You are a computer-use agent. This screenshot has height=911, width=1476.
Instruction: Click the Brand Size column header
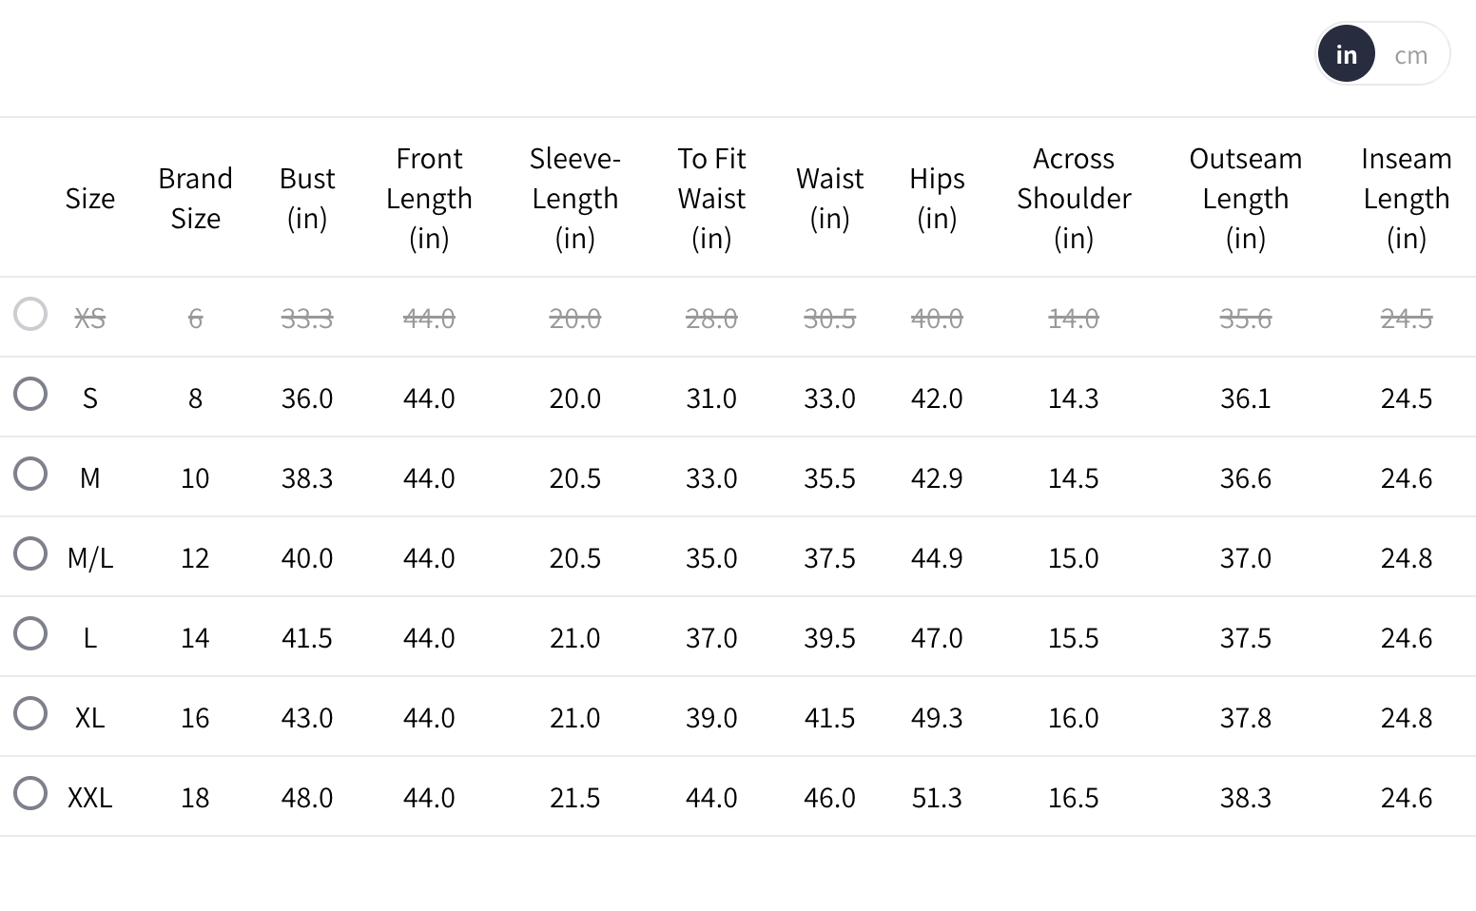point(195,198)
